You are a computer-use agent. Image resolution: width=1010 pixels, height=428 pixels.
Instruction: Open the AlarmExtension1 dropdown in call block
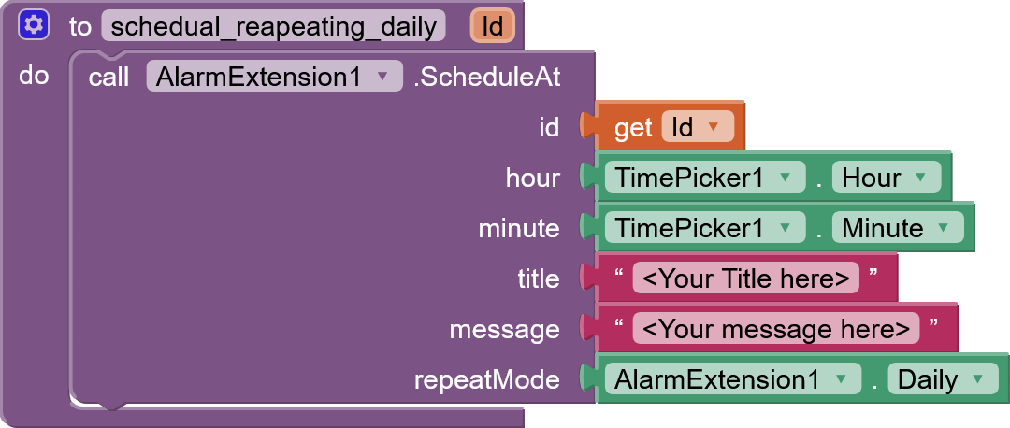tap(273, 77)
